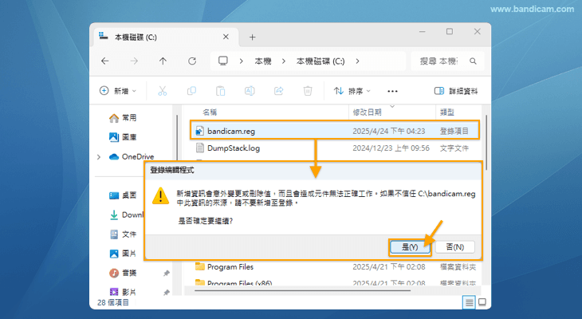Select the 本機磁碟 (C:) tab
Viewport: 582px width, 319px height.
pyautogui.click(x=166, y=37)
